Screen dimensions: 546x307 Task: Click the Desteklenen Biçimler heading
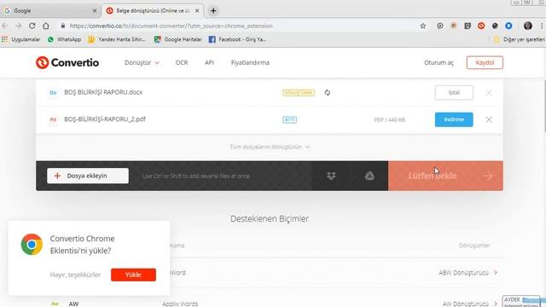coord(270,218)
